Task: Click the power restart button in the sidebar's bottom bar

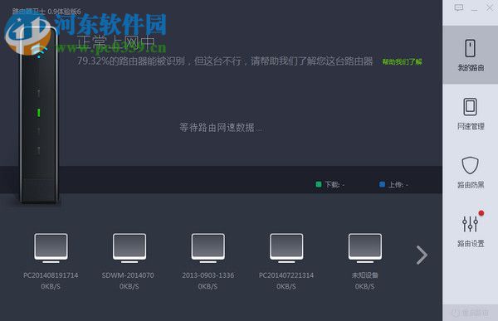Action: [x=470, y=313]
